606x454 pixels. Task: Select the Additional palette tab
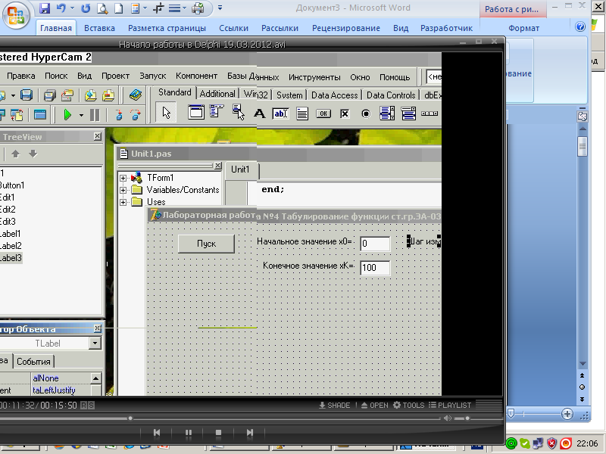pyautogui.click(x=217, y=94)
